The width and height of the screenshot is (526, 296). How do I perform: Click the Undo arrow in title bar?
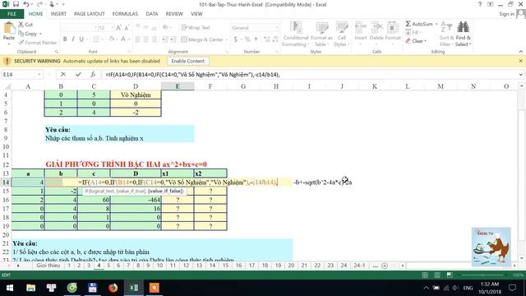pos(26,4)
